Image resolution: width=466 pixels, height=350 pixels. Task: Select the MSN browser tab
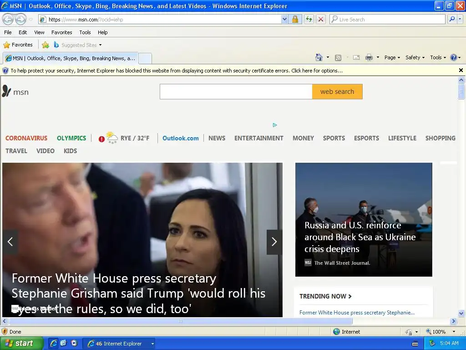tap(71, 58)
